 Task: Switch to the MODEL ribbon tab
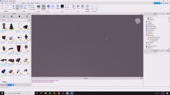tap(23, 3)
